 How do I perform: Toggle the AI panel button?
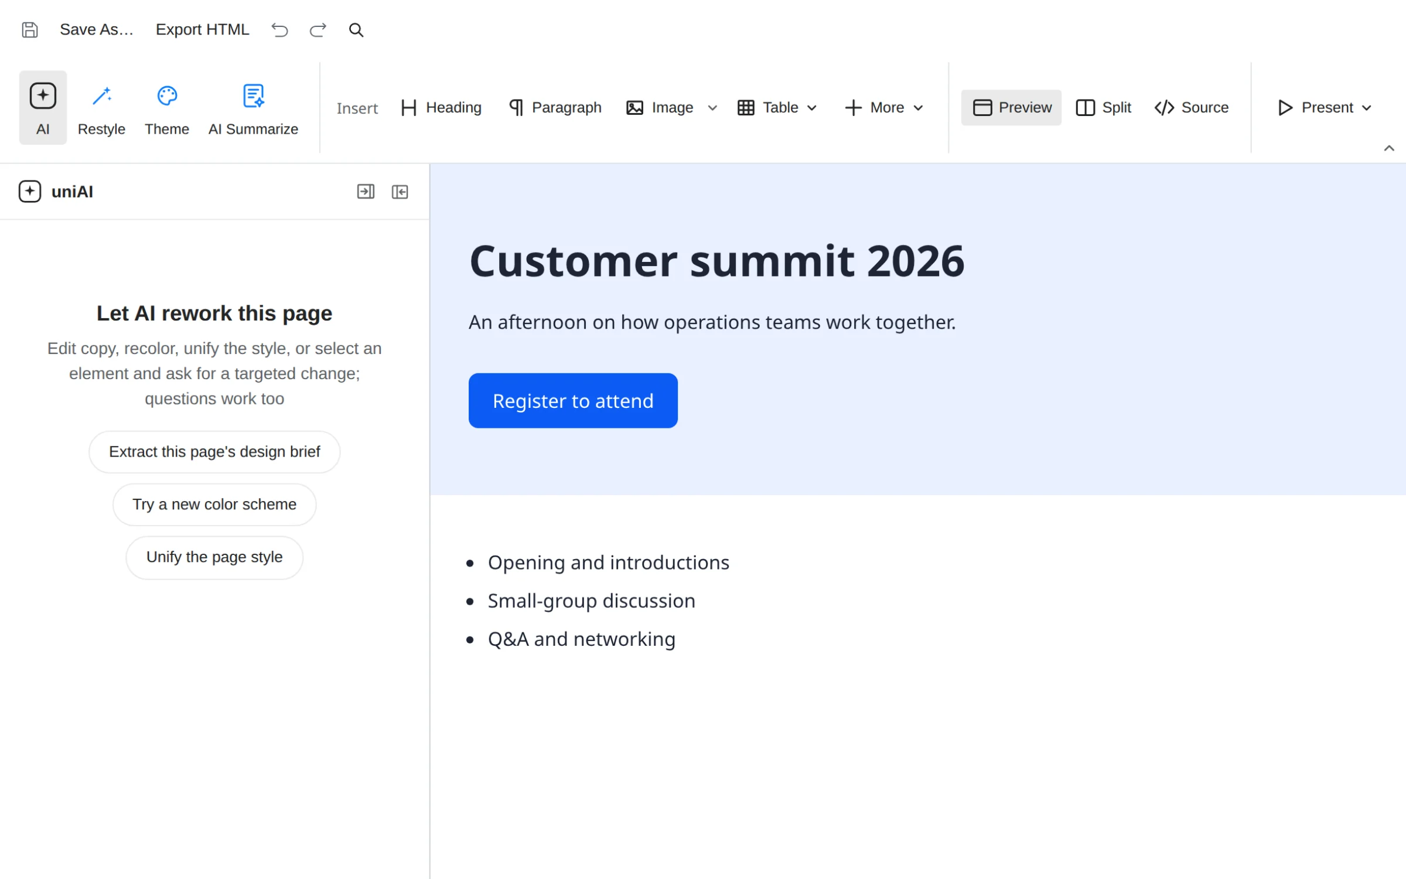43,108
